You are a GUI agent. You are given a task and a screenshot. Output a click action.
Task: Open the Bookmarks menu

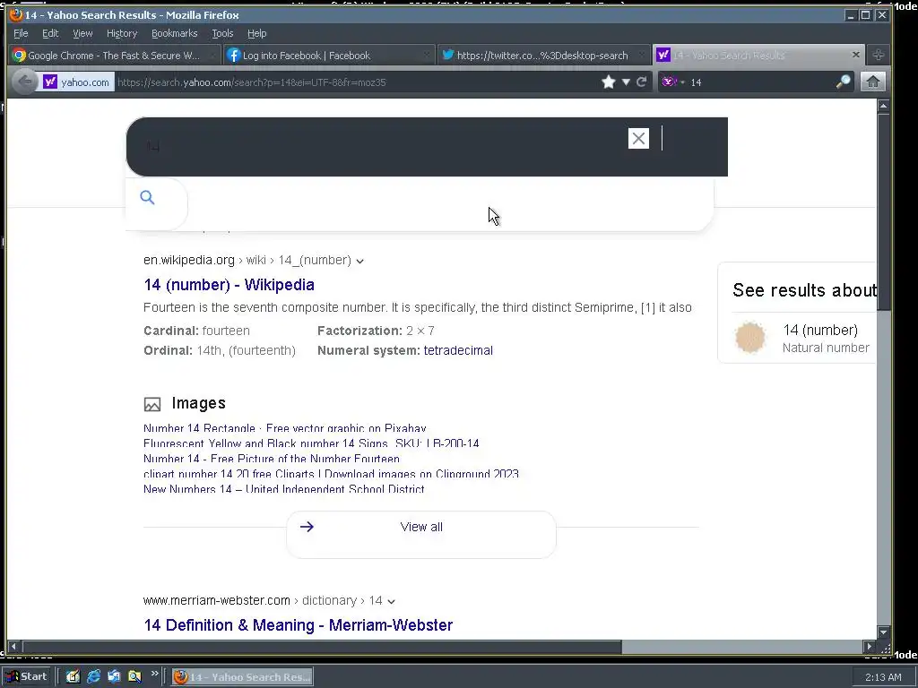[x=175, y=33]
